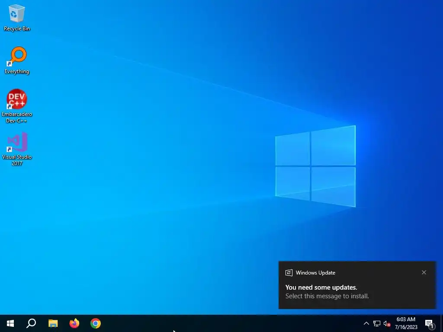Viewport: 443px width, 332px height.
Task: Select the Visual Studio 2017 shortcut
Action: click(x=17, y=149)
